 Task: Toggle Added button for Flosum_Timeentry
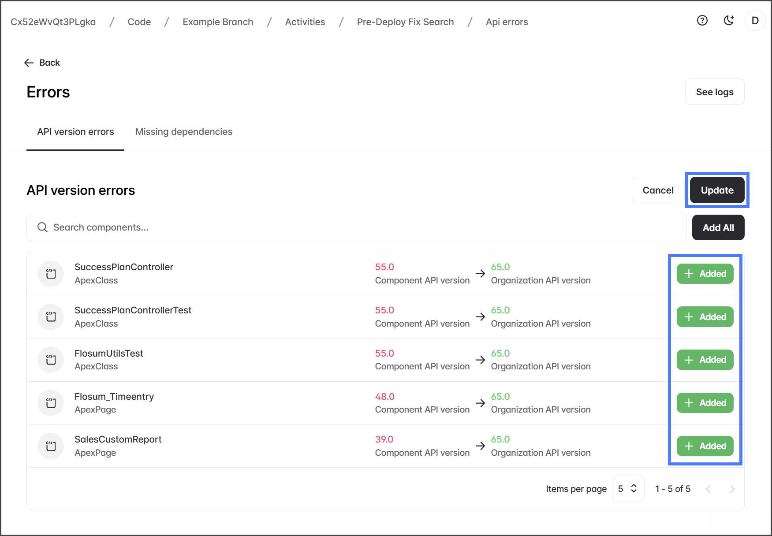point(705,403)
